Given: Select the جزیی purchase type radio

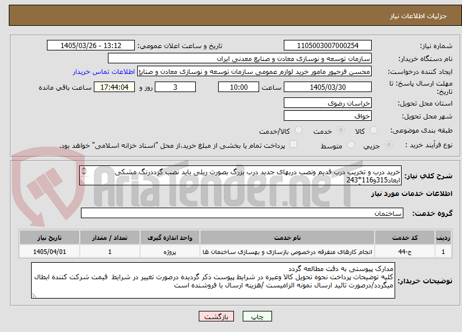Looking at the screenshot, I should [x=389, y=144].
